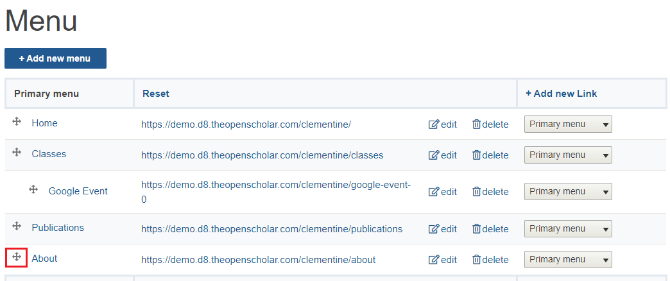Image resolution: width=670 pixels, height=281 pixels.
Task: Click the drag handle beside Home
Action: (17, 122)
